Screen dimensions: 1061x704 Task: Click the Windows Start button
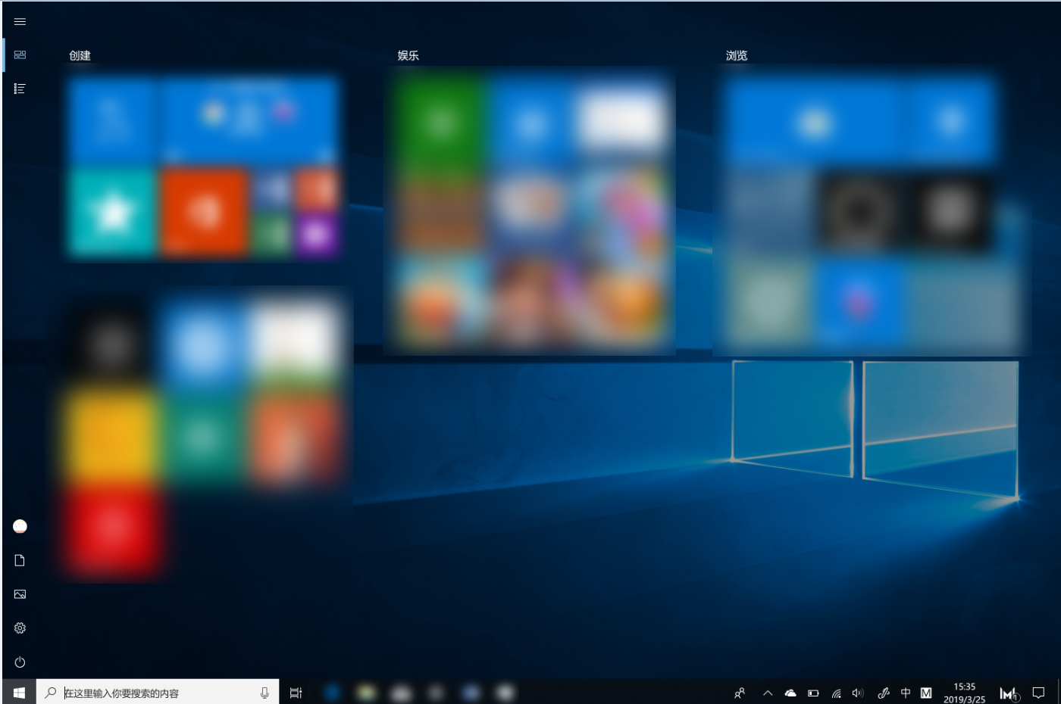click(19, 693)
